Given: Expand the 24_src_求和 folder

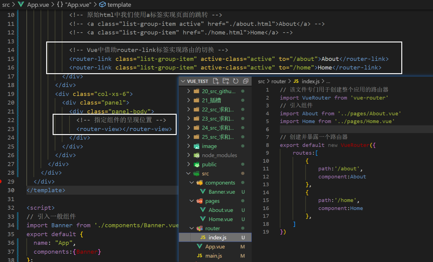Looking at the screenshot, I should 189,128.
